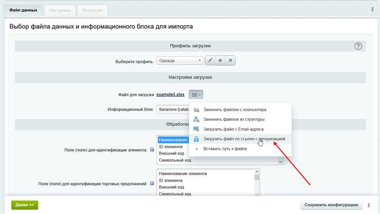The width and height of the screenshot is (380, 214).
Task: Switch to the Результат tab
Action: pos(92,11)
